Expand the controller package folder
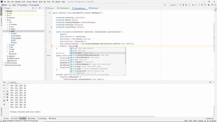This screenshot has height=122, width=217. (7, 24)
